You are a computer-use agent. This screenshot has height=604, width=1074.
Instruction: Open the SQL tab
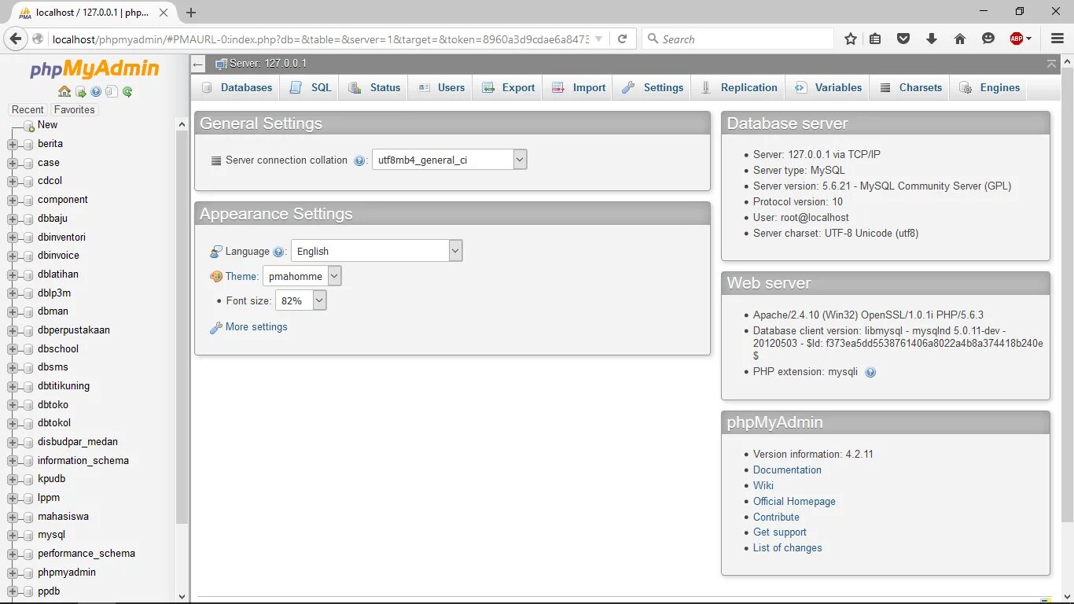tap(310, 87)
